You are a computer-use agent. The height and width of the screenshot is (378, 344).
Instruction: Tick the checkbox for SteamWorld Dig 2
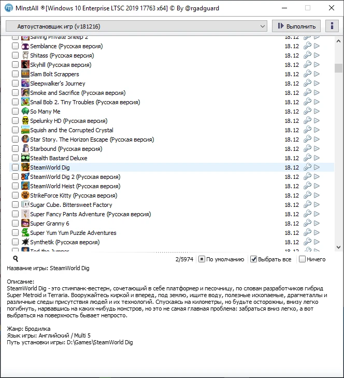(x=15, y=177)
